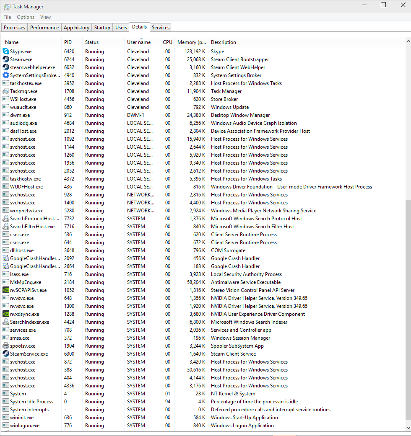Click the scrollbar down arrow
Viewport: 411px width, 436px height.
coord(408,428)
